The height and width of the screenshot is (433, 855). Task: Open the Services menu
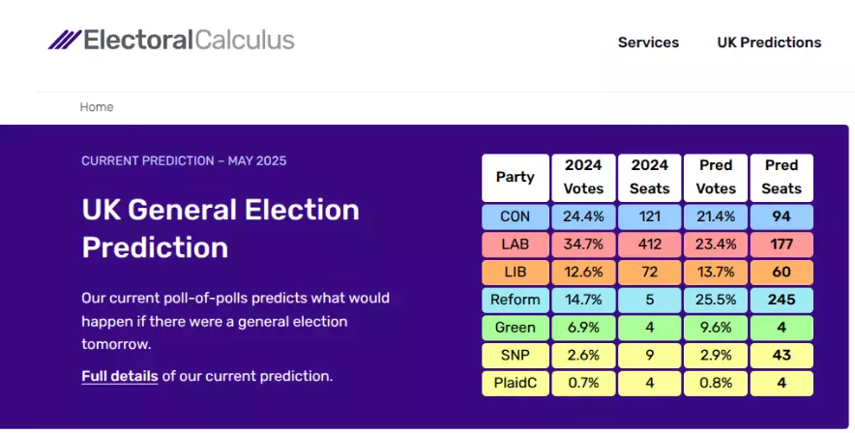[648, 43]
